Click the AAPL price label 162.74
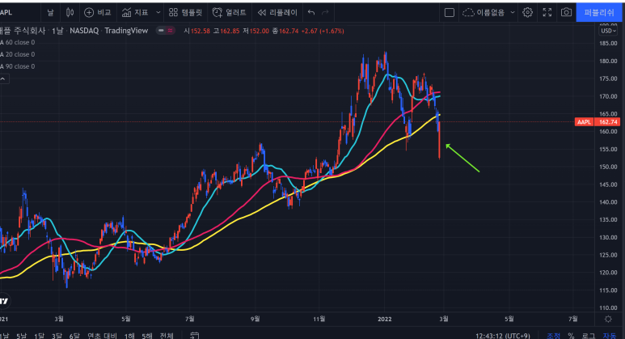625x339 pixels. [598, 121]
